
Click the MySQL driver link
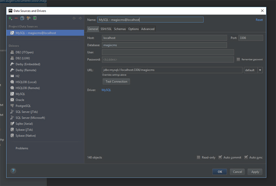pos(106,90)
